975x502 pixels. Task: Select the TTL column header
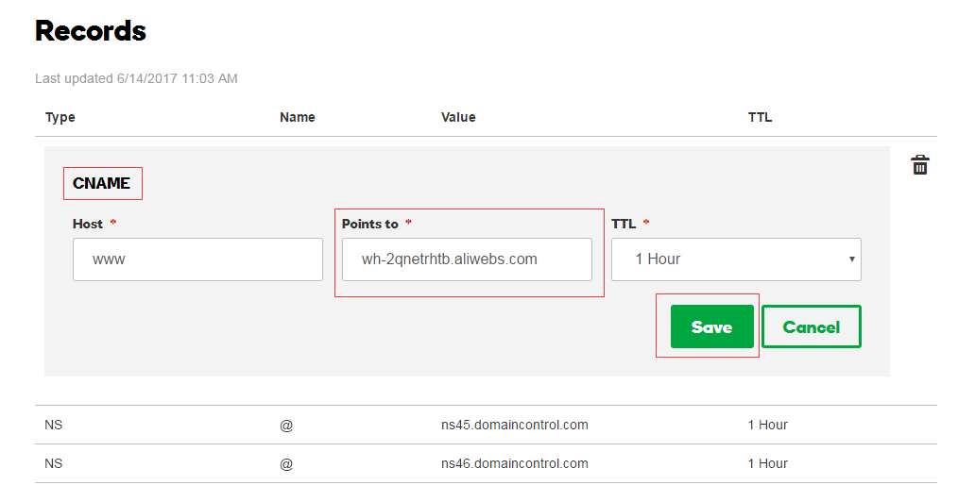click(760, 117)
